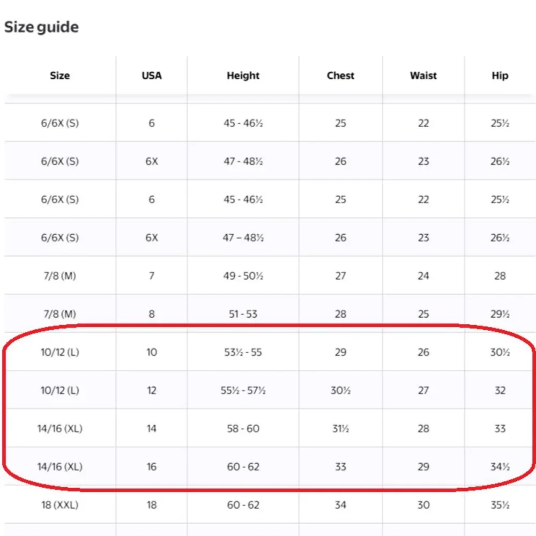This screenshot has height=536, width=536.
Task: Click the Chest column header
Action: click(x=340, y=76)
